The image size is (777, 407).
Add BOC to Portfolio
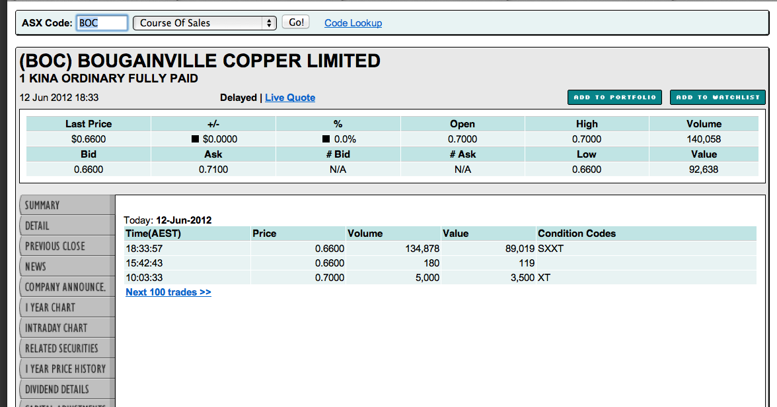point(614,97)
